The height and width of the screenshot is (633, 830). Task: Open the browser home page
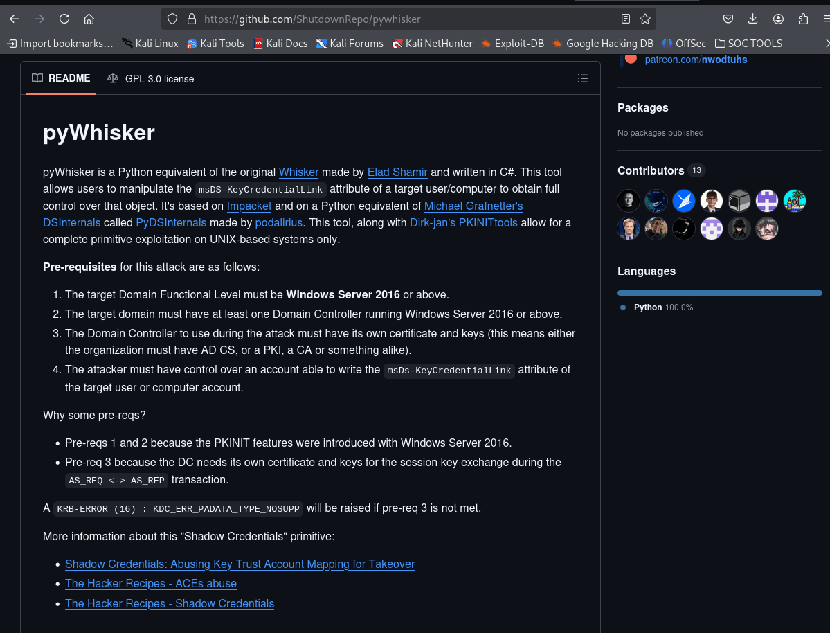[x=89, y=19]
